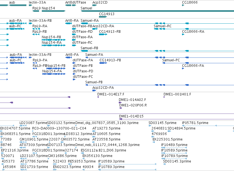Select the Samuel gene label
The height and width of the screenshot is (171, 234).
(86, 8)
